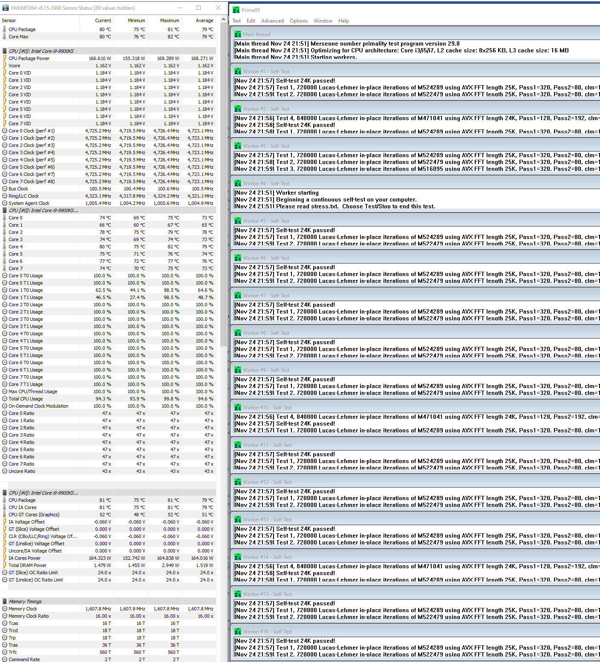
Task: Click the Worker #8 Self-Test window icon
Action: pos(238,333)
